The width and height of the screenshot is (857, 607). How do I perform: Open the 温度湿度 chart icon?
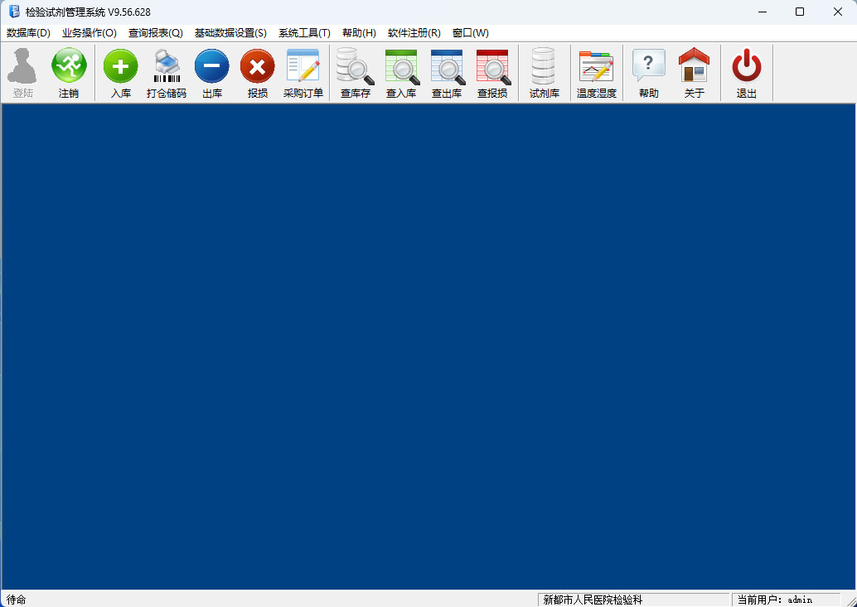coord(597,66)
